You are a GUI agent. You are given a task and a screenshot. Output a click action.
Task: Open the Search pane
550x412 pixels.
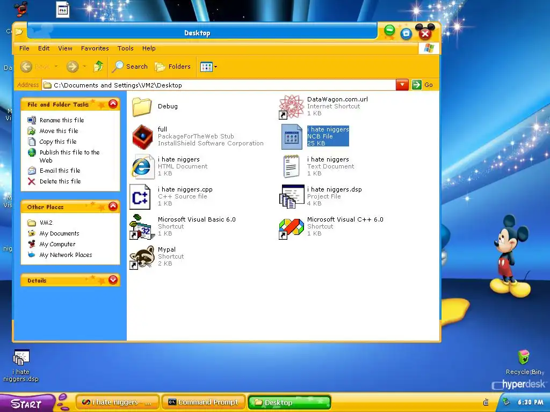(x=130, y=66)
